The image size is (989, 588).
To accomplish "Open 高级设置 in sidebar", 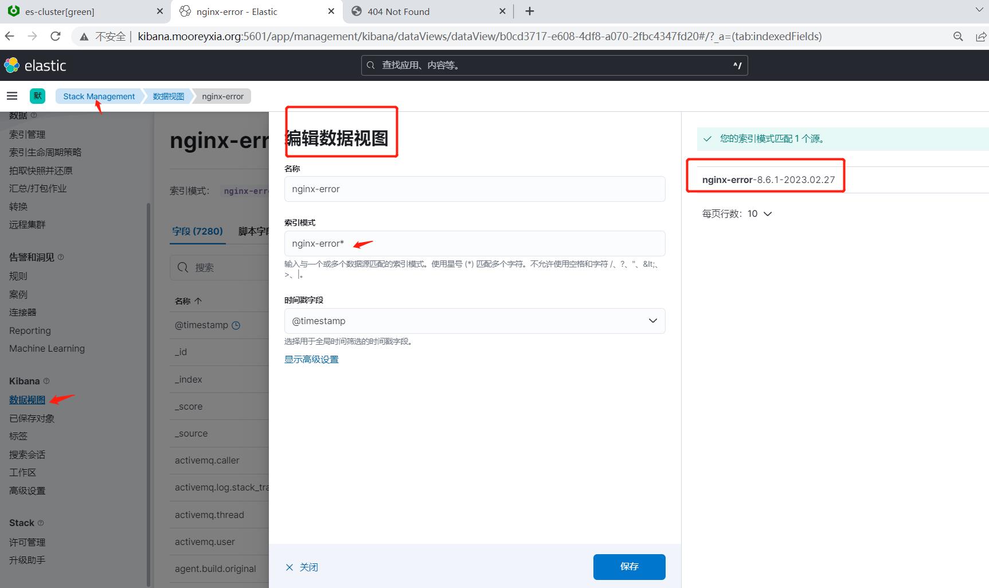I will point(27,490).
